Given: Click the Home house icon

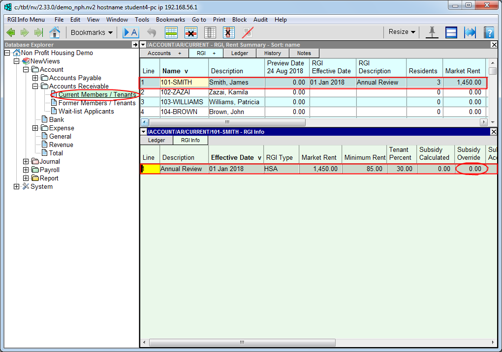Looking at the screenshot, I should point(55,32).
